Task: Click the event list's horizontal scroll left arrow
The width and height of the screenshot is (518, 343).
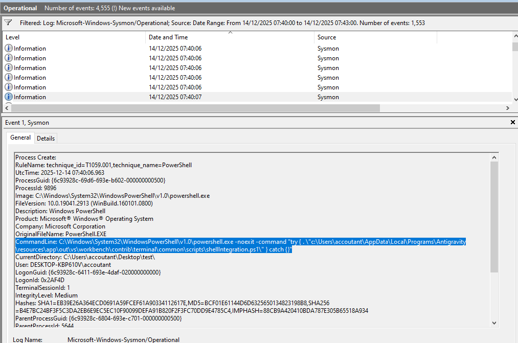Action: [x=8, y=108]
